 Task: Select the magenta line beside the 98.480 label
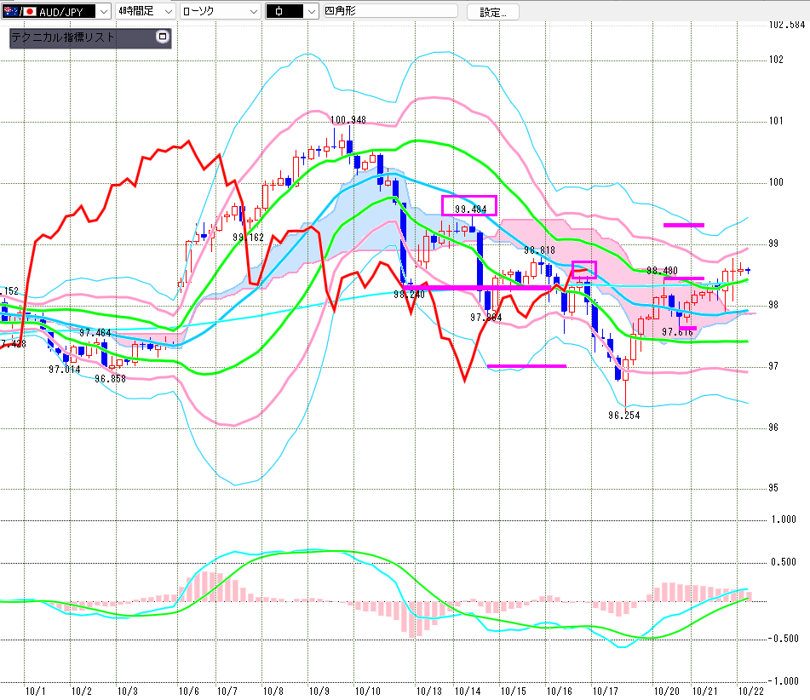point(684,278)
